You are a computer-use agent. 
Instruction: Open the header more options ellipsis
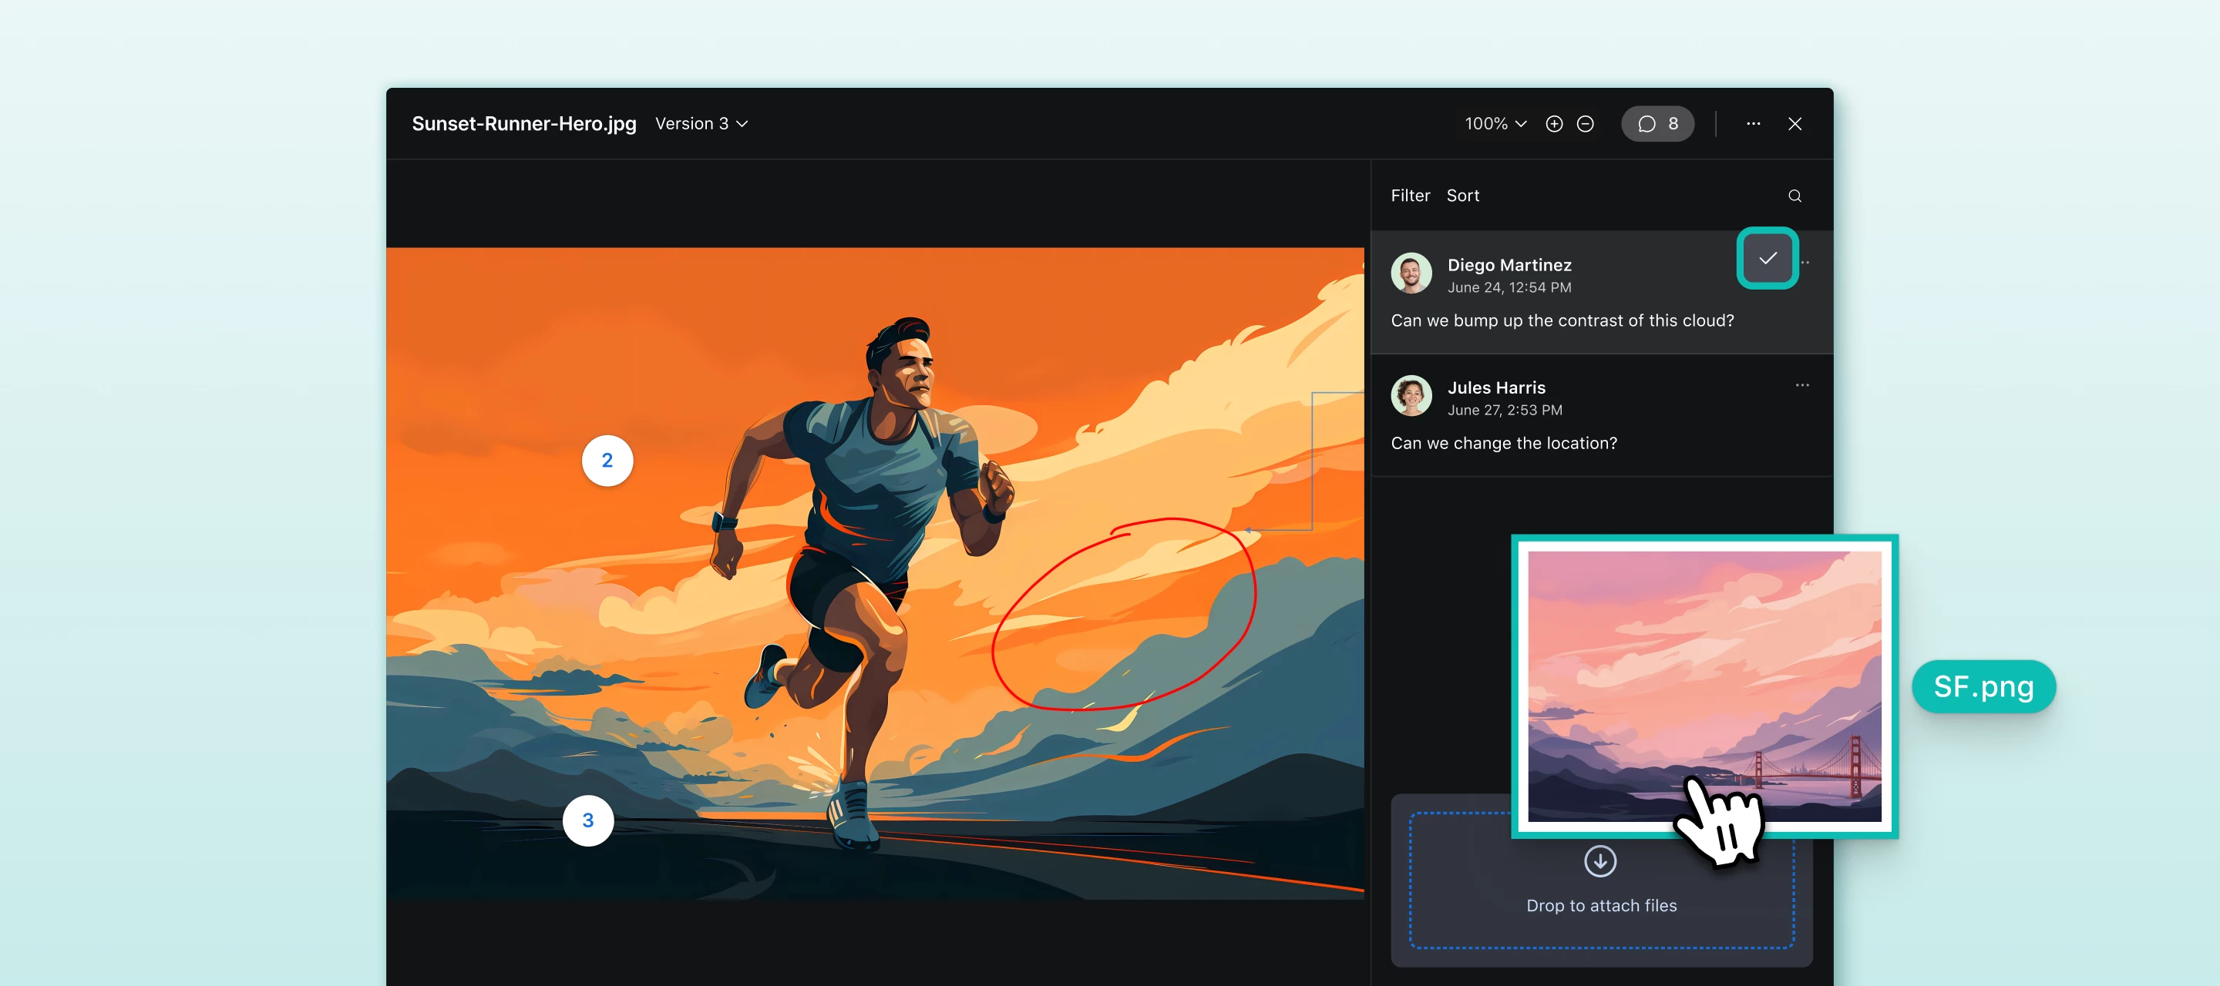[1753, 124]
